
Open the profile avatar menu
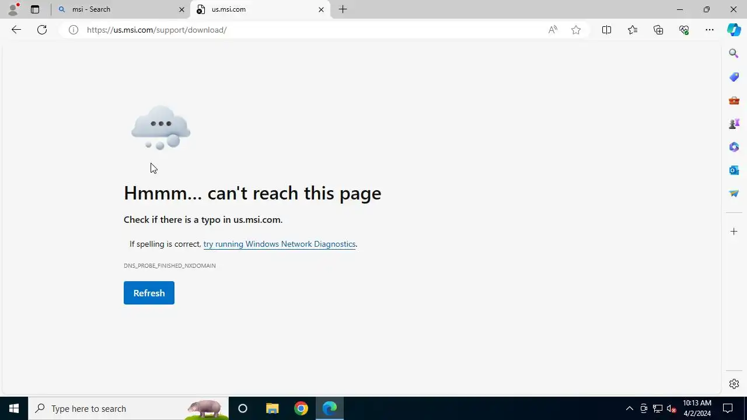[x=13, y=9]
